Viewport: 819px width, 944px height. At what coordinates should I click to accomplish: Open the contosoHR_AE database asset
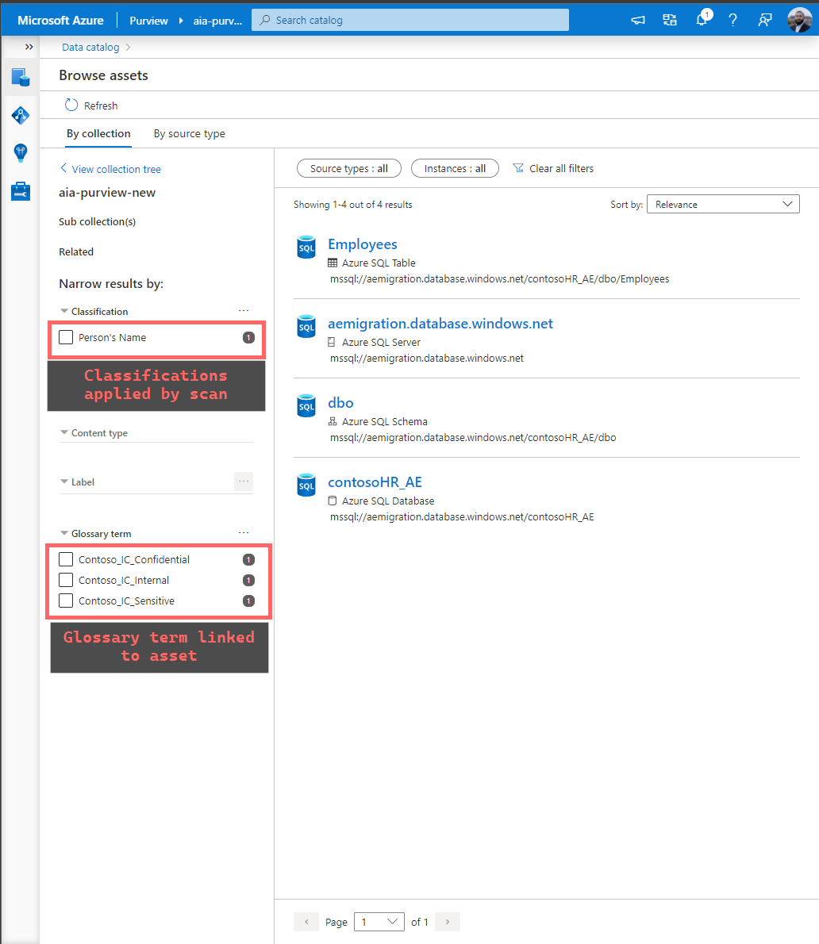[375, 482]
